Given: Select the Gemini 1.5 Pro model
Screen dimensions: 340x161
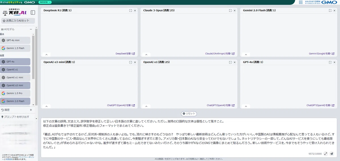Looking at the screenshot, I should (x=15, y=93).
